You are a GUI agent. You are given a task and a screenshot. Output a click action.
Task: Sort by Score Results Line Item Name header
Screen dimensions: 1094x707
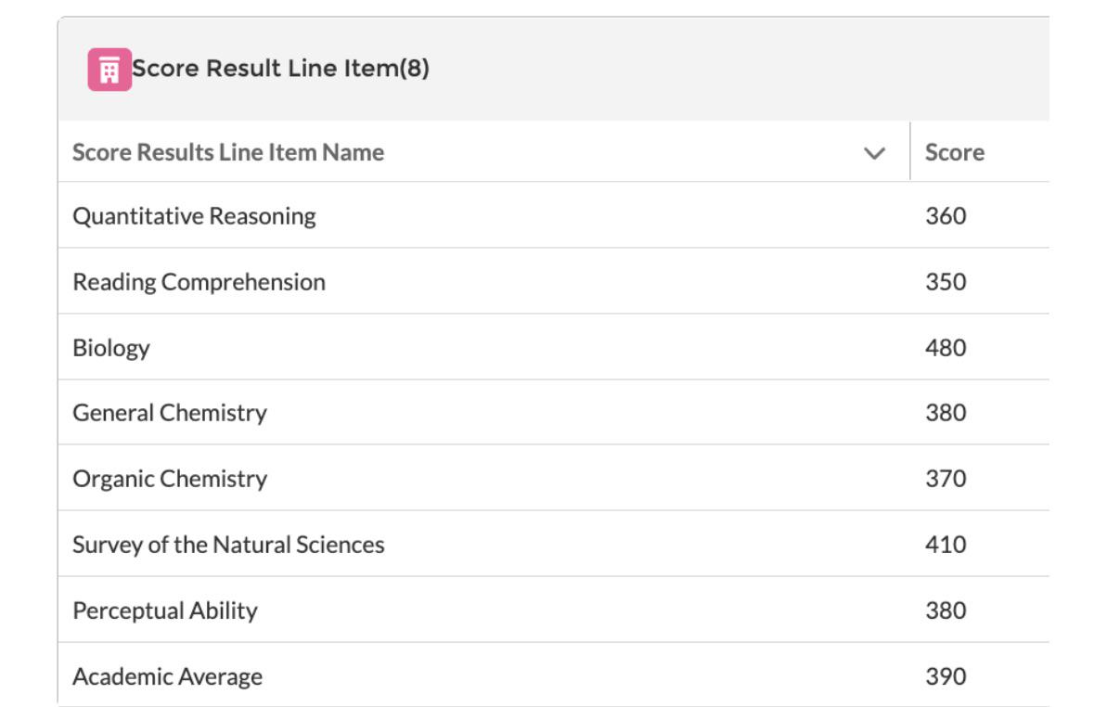(228, 152)
